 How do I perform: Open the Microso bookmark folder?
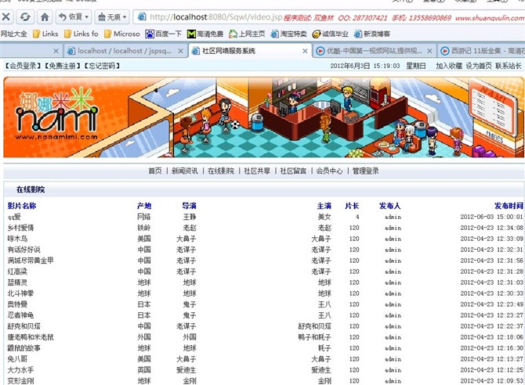[x=122, y=34]
